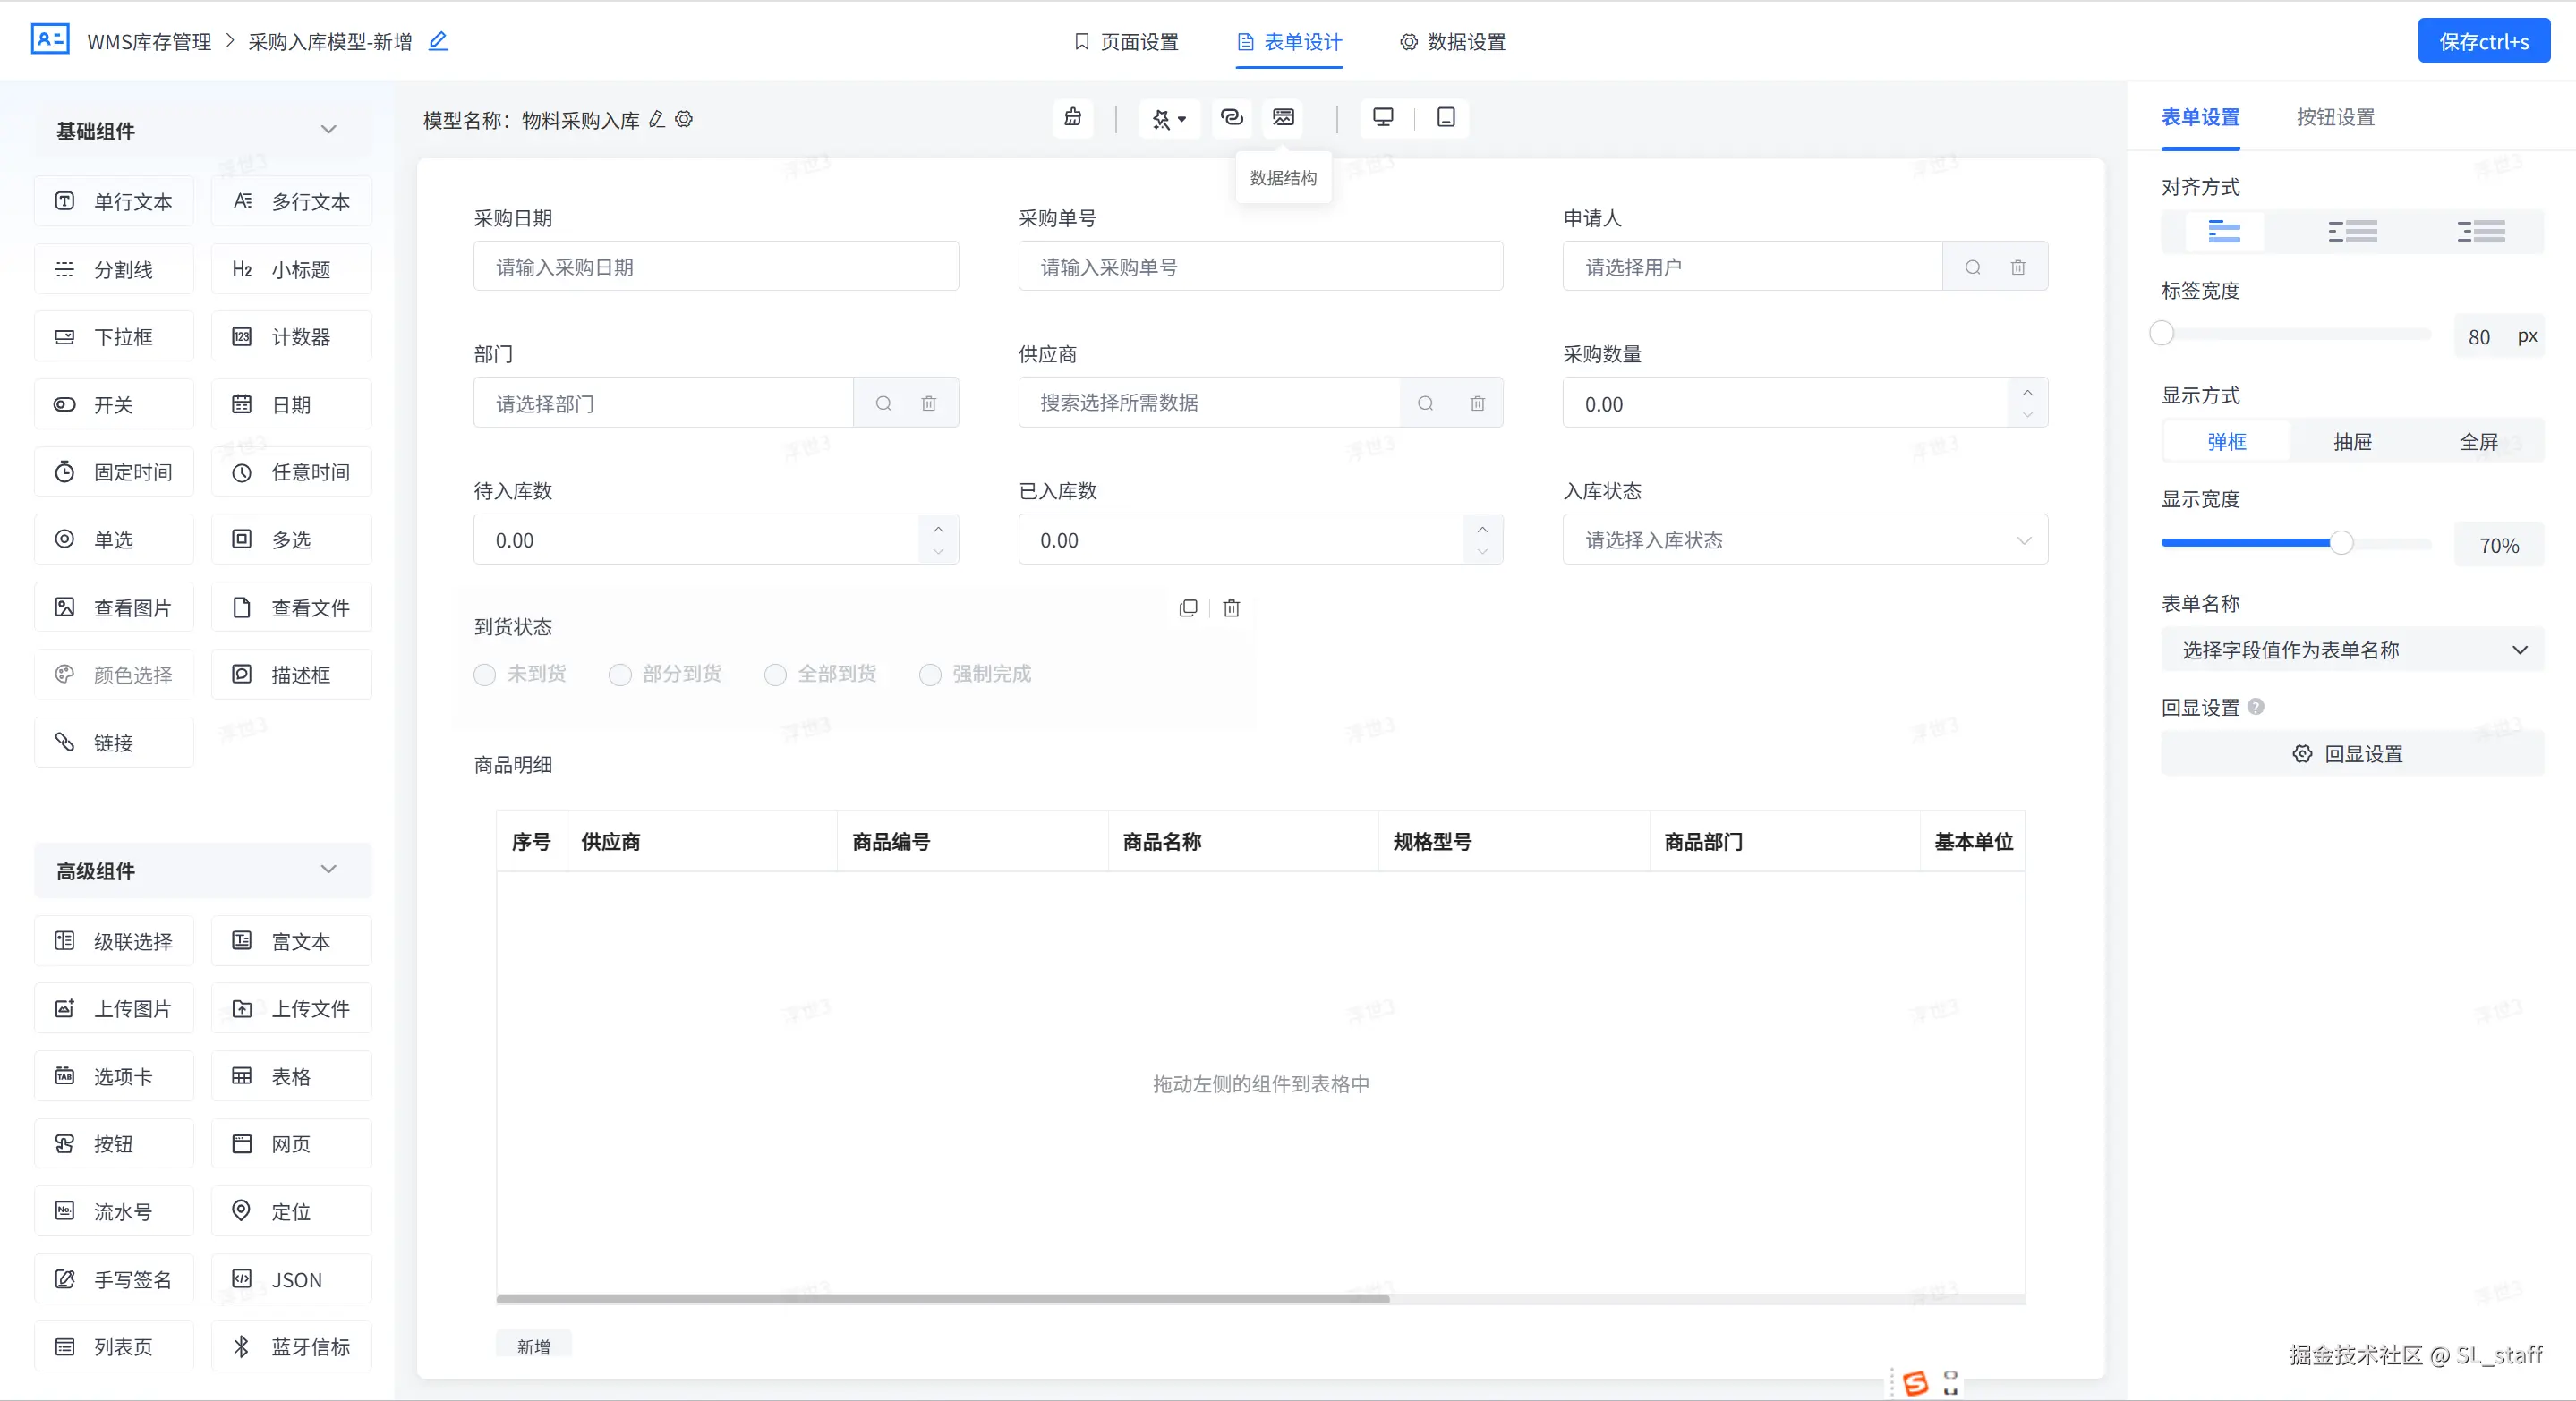Open the 数据设置 tab
This screenshot has width=2576, height=1401.
pos(1452,42)
